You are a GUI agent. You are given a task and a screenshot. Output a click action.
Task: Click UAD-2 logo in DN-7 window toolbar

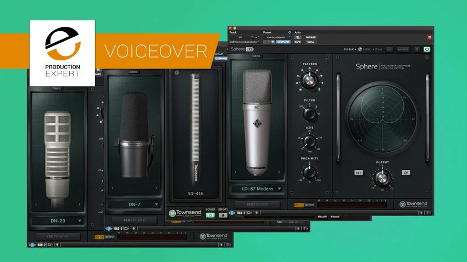tap(109, 229)
